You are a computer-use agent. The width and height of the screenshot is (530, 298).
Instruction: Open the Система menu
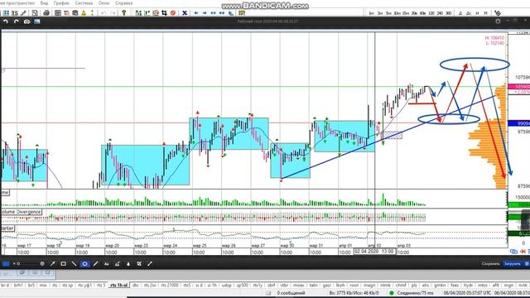pos(84,3)
